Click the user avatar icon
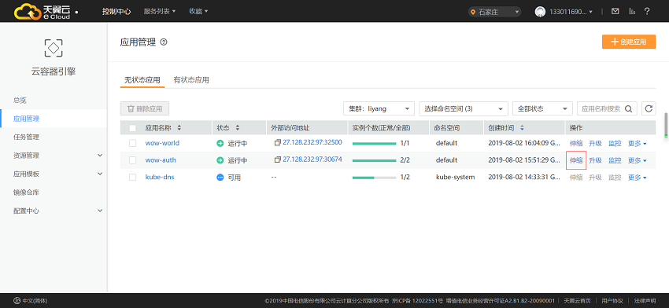Image resolution: width=669 pixels, height=308 pixels. coord(540,12)
